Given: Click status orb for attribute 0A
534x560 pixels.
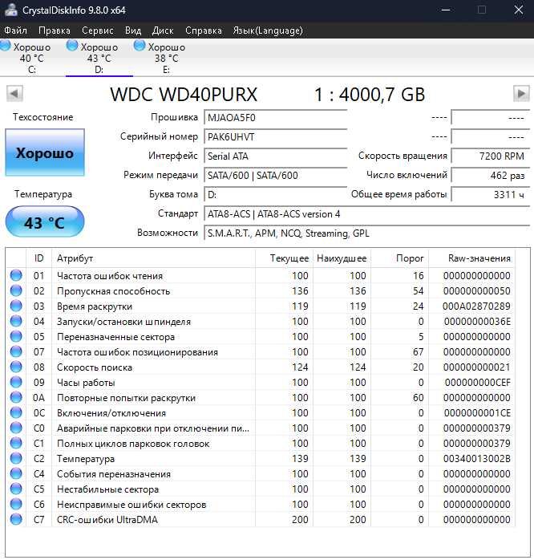Looking at the screenshot, I should click(x=16, y=397).
